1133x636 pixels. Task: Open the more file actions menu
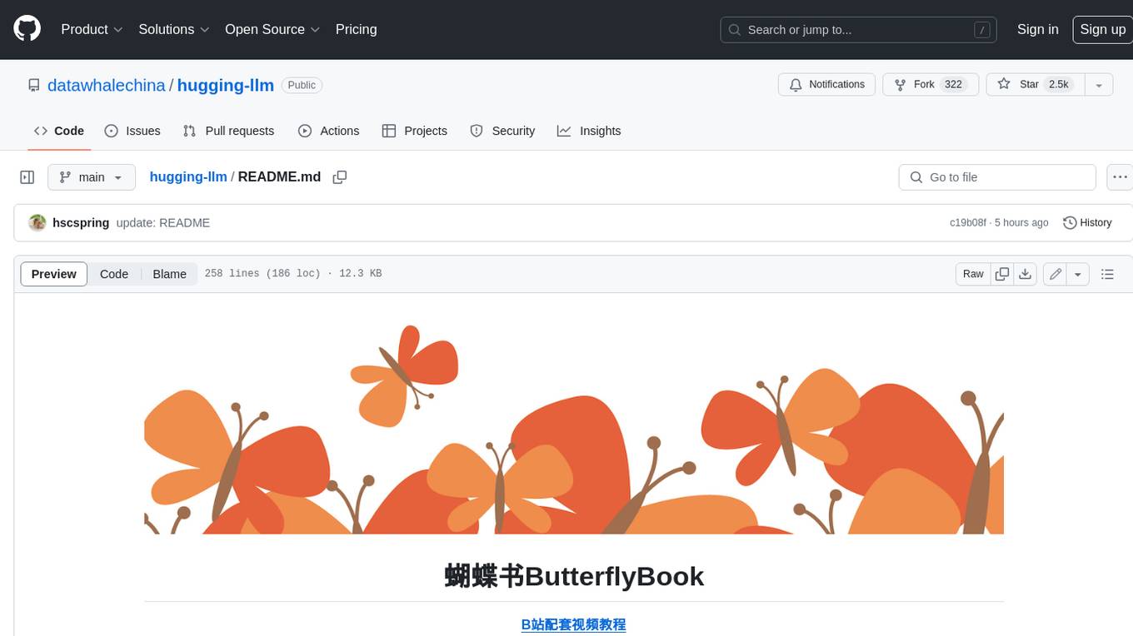(x=1120, y=177)
